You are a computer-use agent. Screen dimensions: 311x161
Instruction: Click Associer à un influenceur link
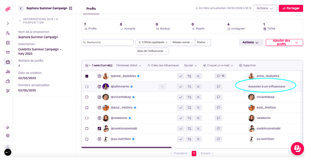click(267, 87)
